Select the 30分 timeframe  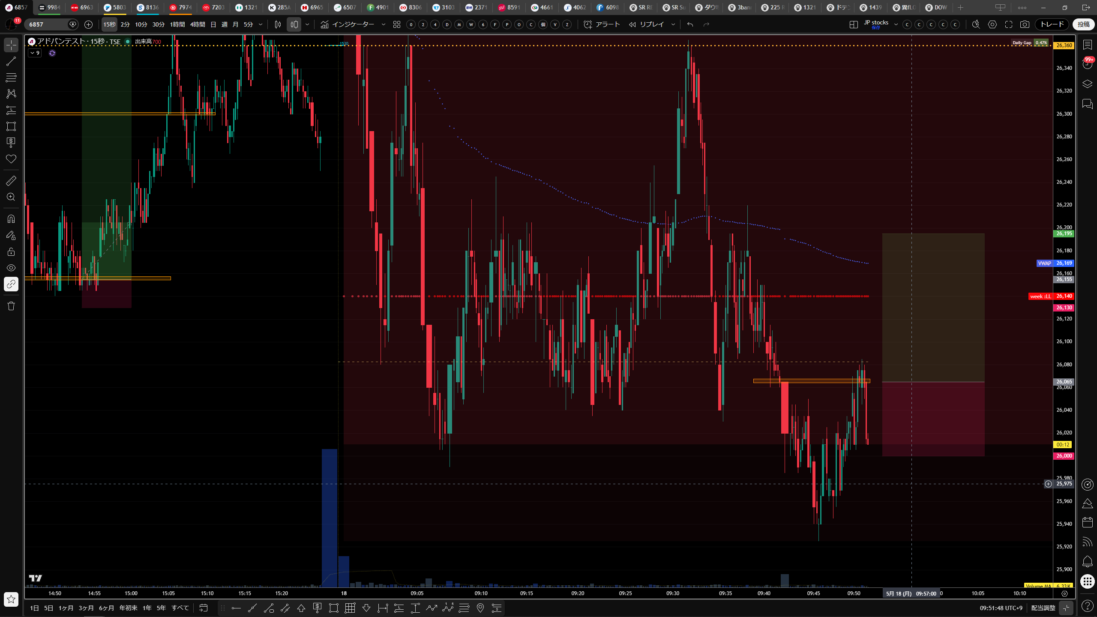click(x=159, y=24)
